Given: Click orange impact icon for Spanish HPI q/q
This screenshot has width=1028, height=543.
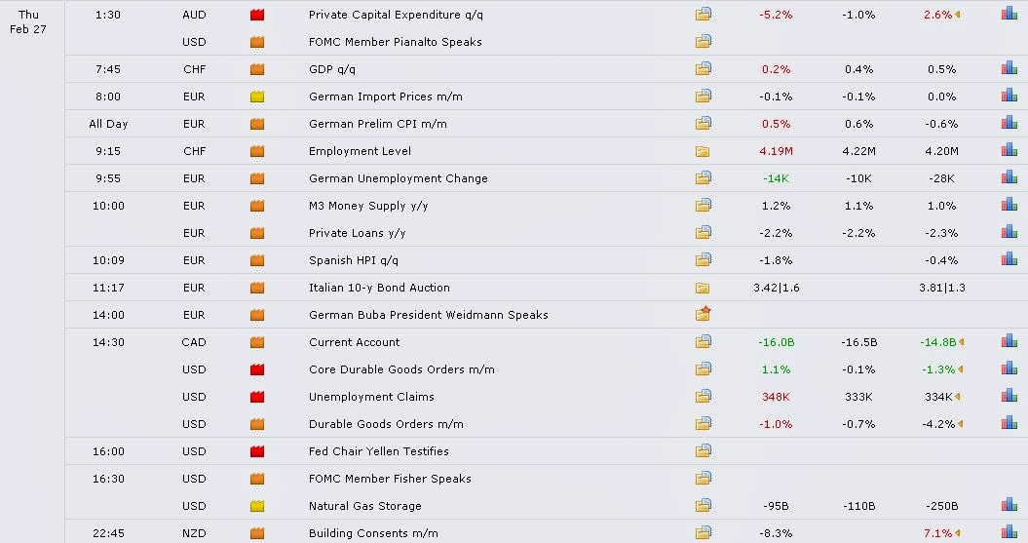Looking at the screenshot, I should (x=257, y=260).
